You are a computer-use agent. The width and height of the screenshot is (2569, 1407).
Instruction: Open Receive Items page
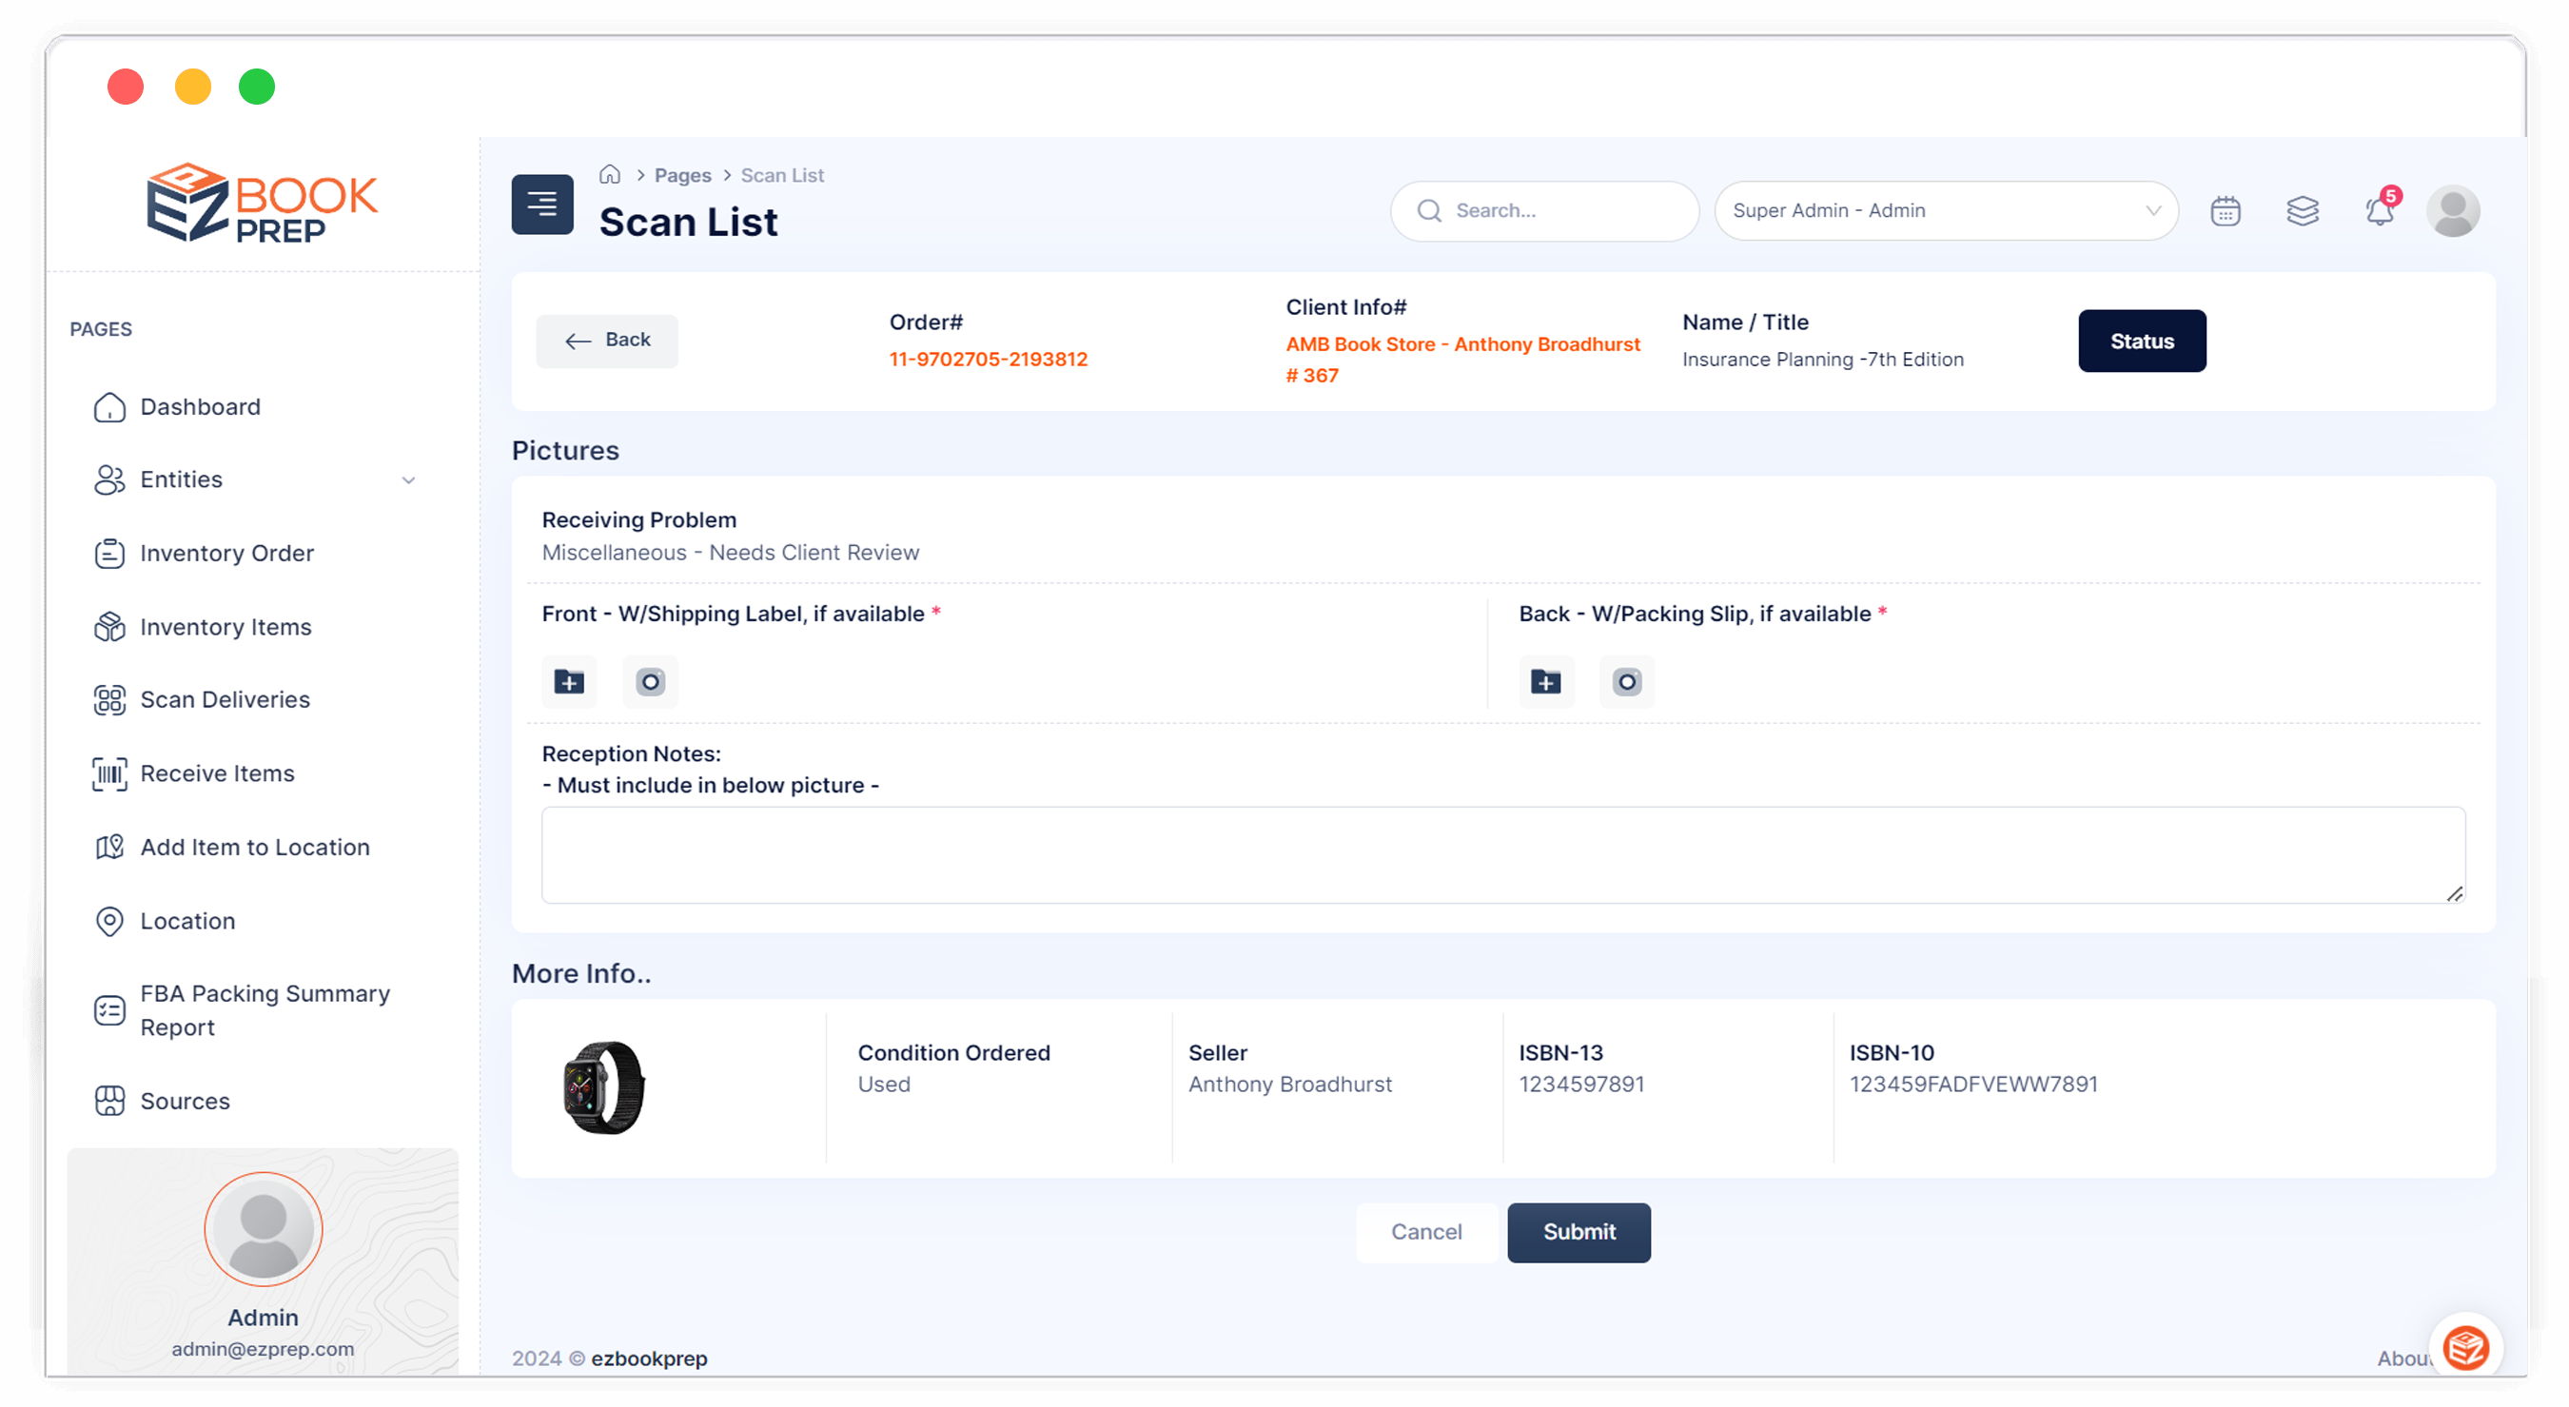[x=217, y=773]
